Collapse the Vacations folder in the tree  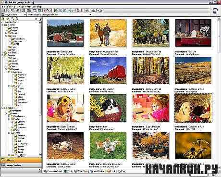6,69
